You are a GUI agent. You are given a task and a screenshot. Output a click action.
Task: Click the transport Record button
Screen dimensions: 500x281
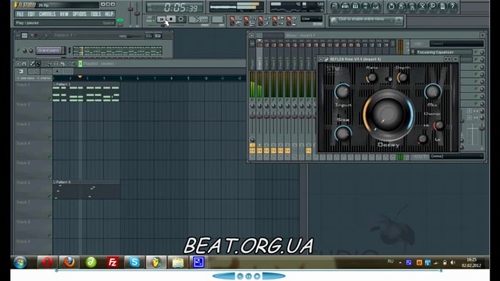tap(180, 20)
